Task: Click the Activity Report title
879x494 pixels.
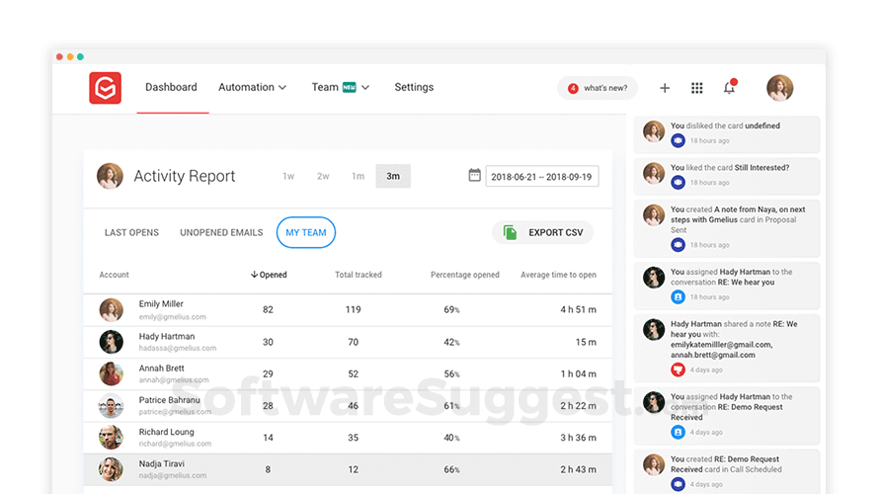Action: [185, 176]
